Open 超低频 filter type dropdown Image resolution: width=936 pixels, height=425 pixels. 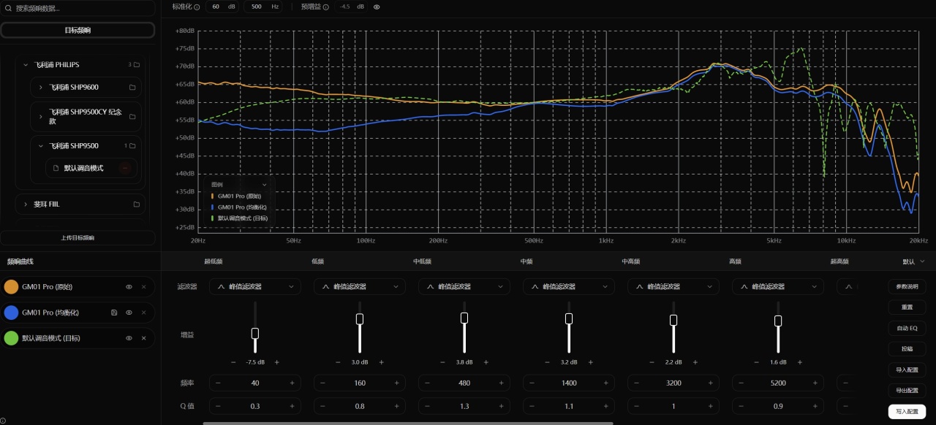(x=254, y=287)
